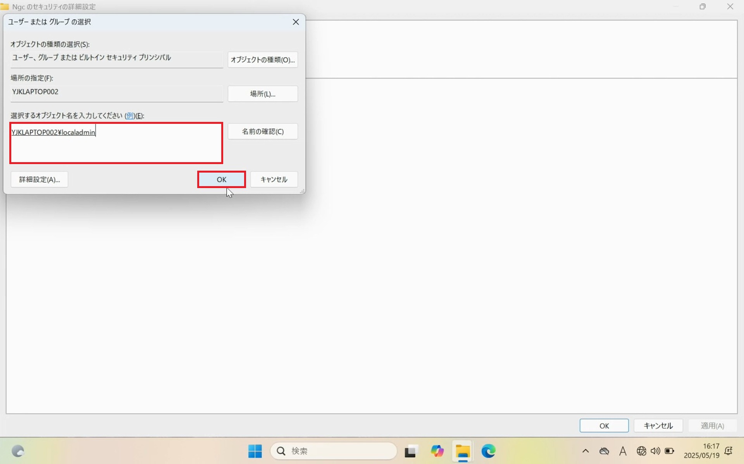The image size is (744, 464).
Task: Open the clock and date 16:17
Action: click(701, 451)
